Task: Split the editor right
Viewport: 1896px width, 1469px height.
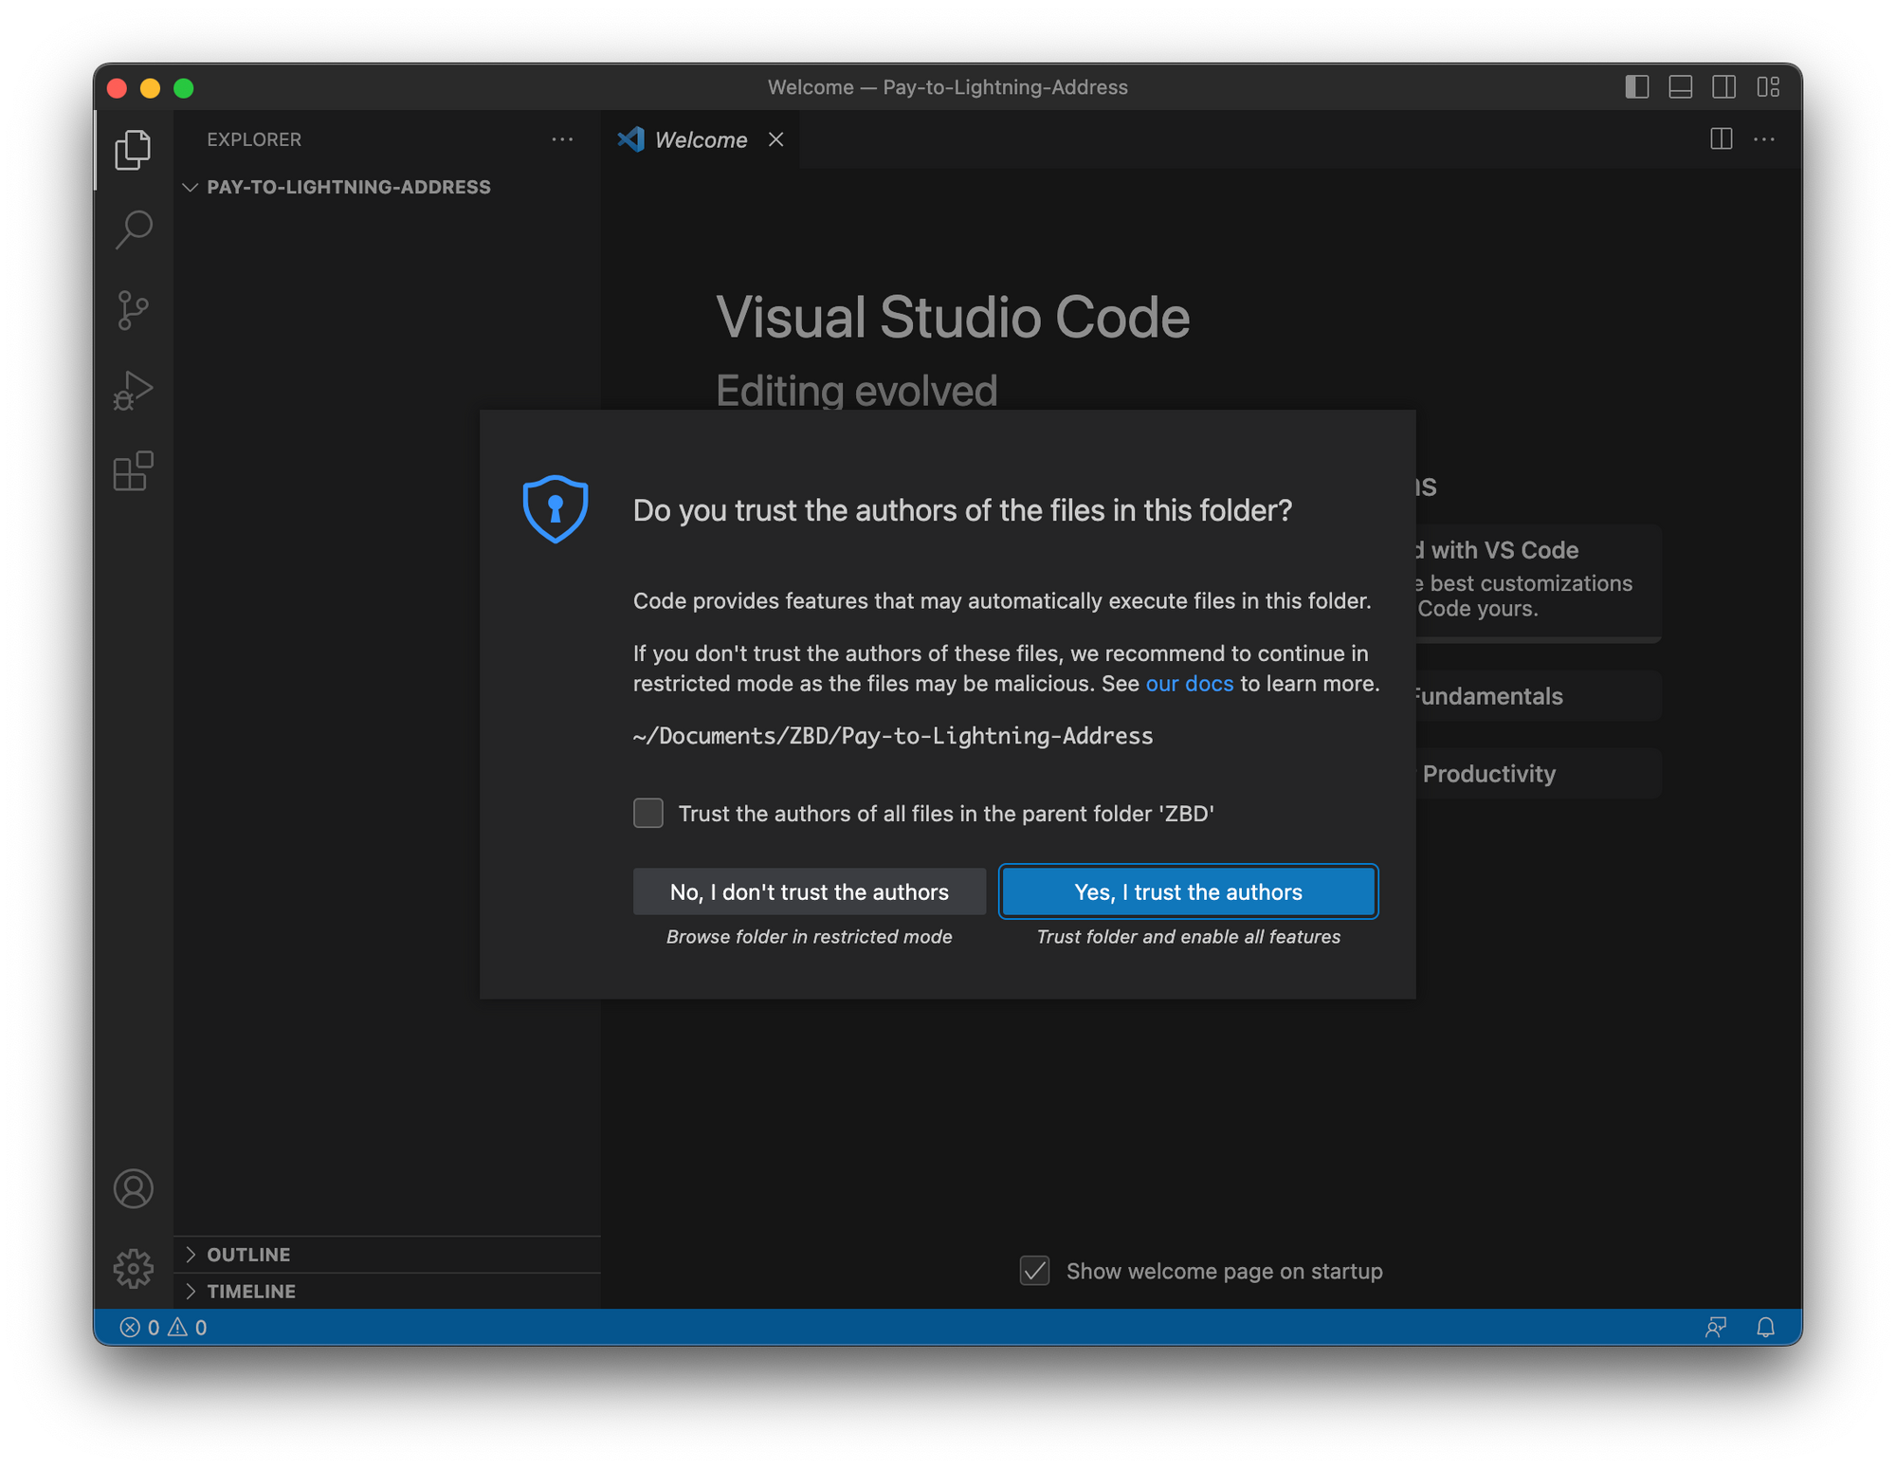Action: click(1721, 139)
